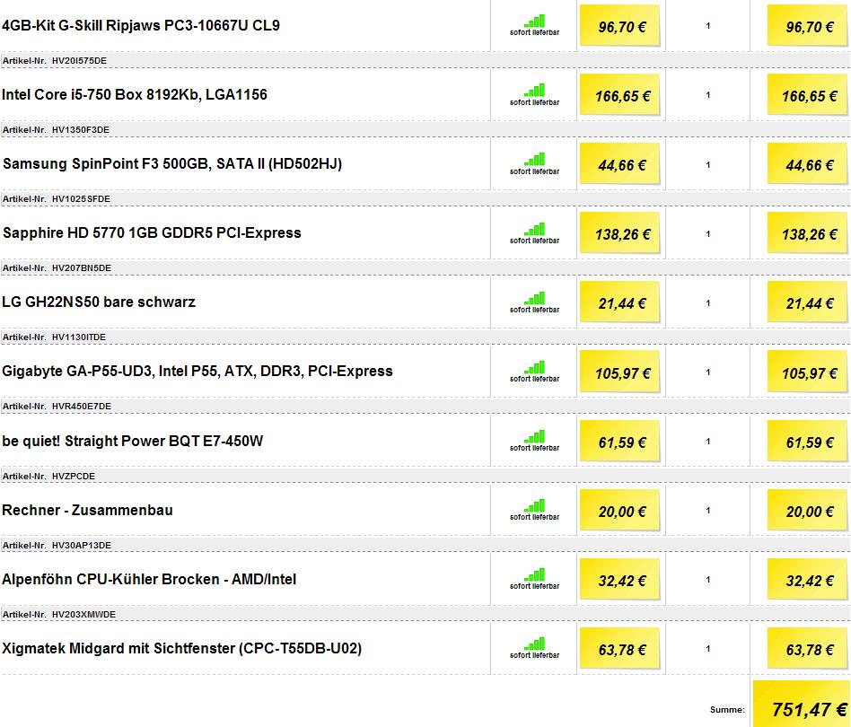Open the LG GH22NS50 bare schwarz product

(x=99, y=302)
